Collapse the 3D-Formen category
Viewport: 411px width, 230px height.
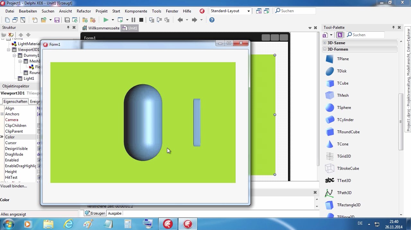point(325,49)
